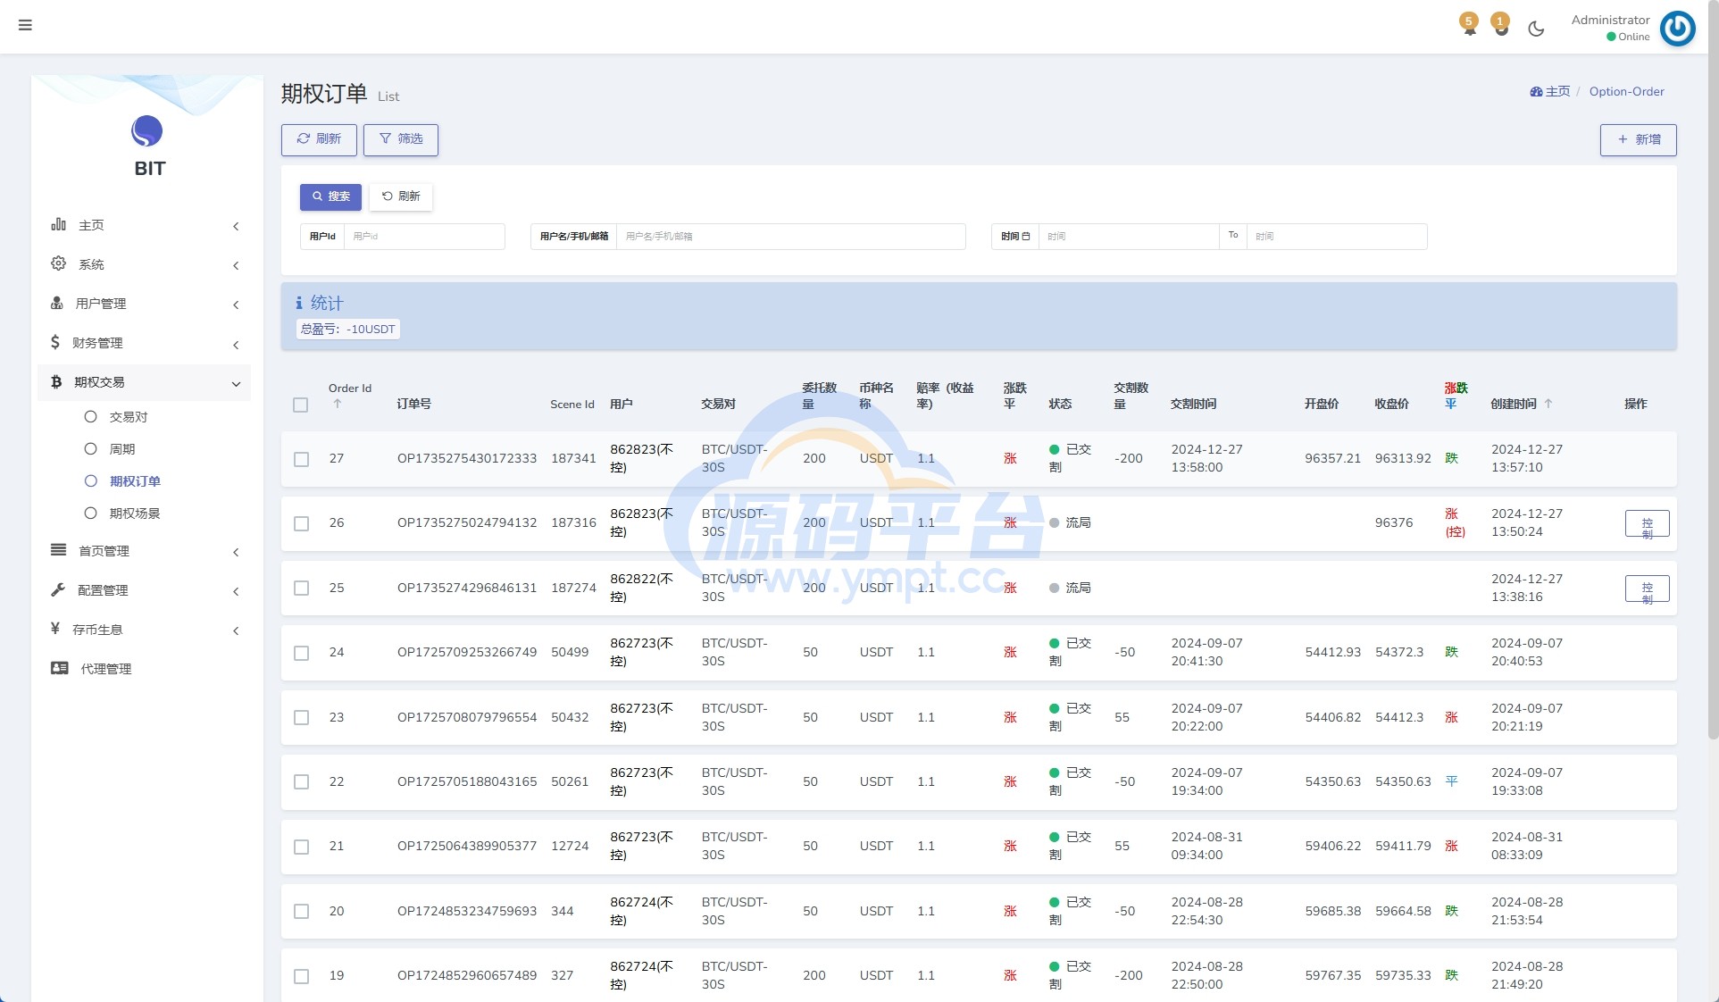Select checkbox for order 27

[302, 459]
